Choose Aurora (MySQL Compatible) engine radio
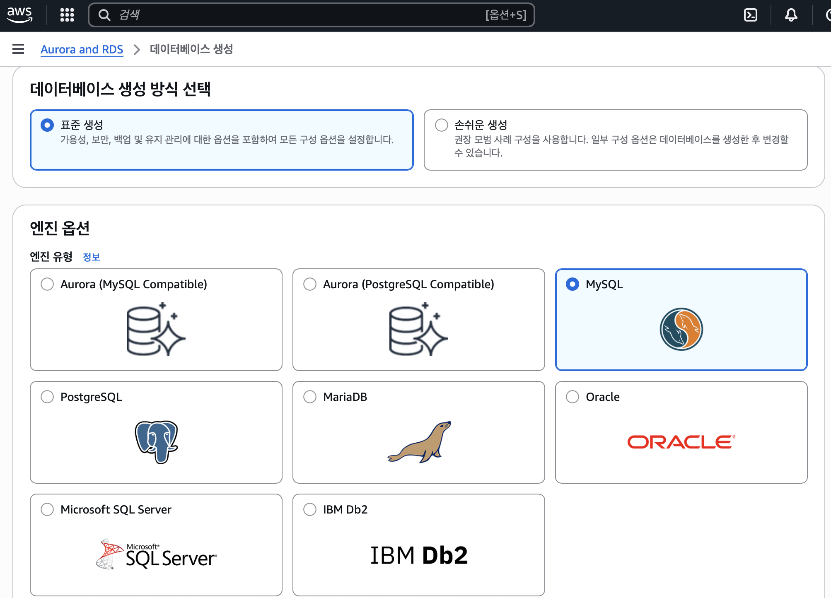 pos(47,284)
